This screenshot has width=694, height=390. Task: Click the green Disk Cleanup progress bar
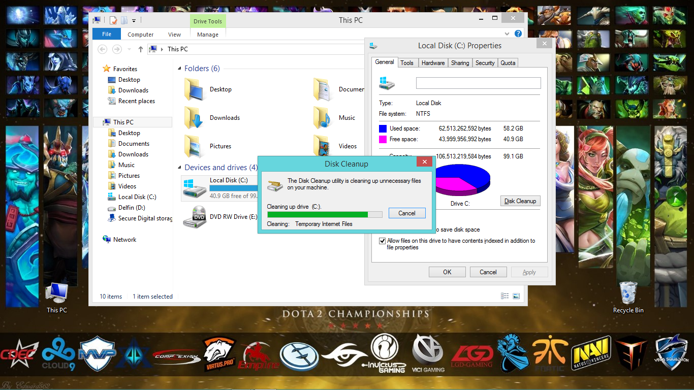pos(325,214)
